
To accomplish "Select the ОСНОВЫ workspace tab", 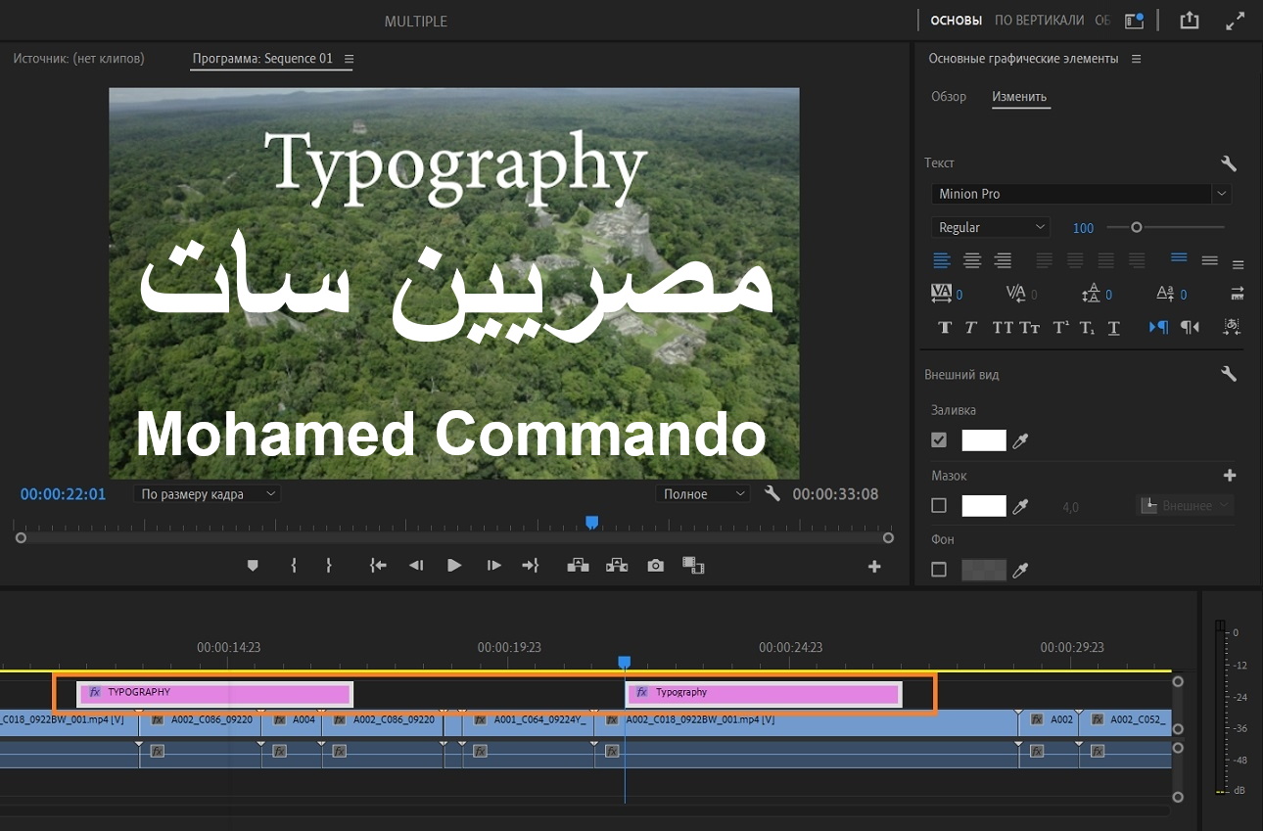I will (x=956, y=20).
